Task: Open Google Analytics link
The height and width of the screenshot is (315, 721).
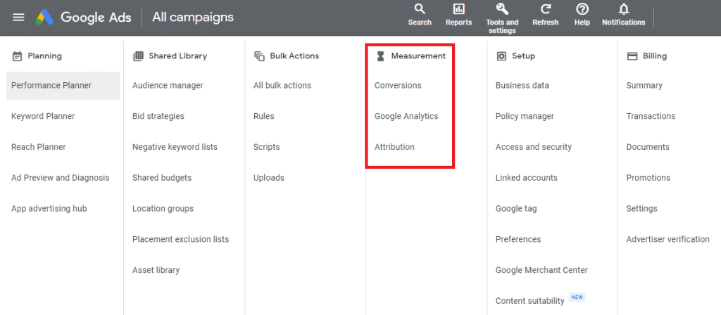Action: [406, 116]
